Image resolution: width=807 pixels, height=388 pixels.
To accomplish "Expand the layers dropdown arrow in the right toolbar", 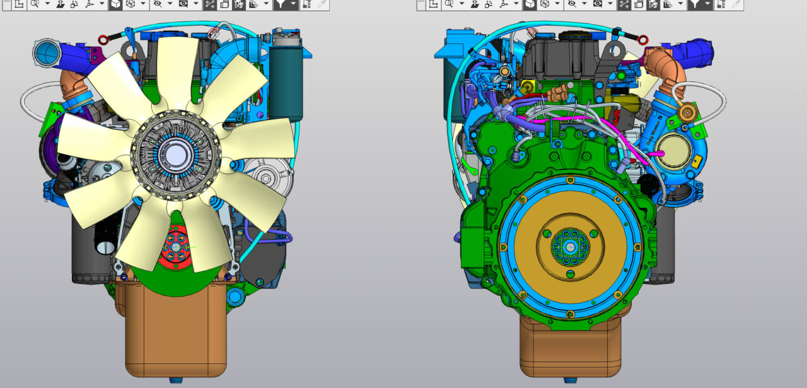I will click(x=680, y=4).
